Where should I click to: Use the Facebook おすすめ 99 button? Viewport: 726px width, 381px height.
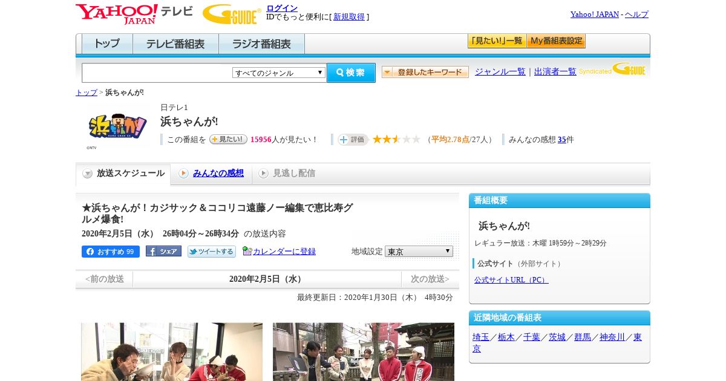pos(111,252)
